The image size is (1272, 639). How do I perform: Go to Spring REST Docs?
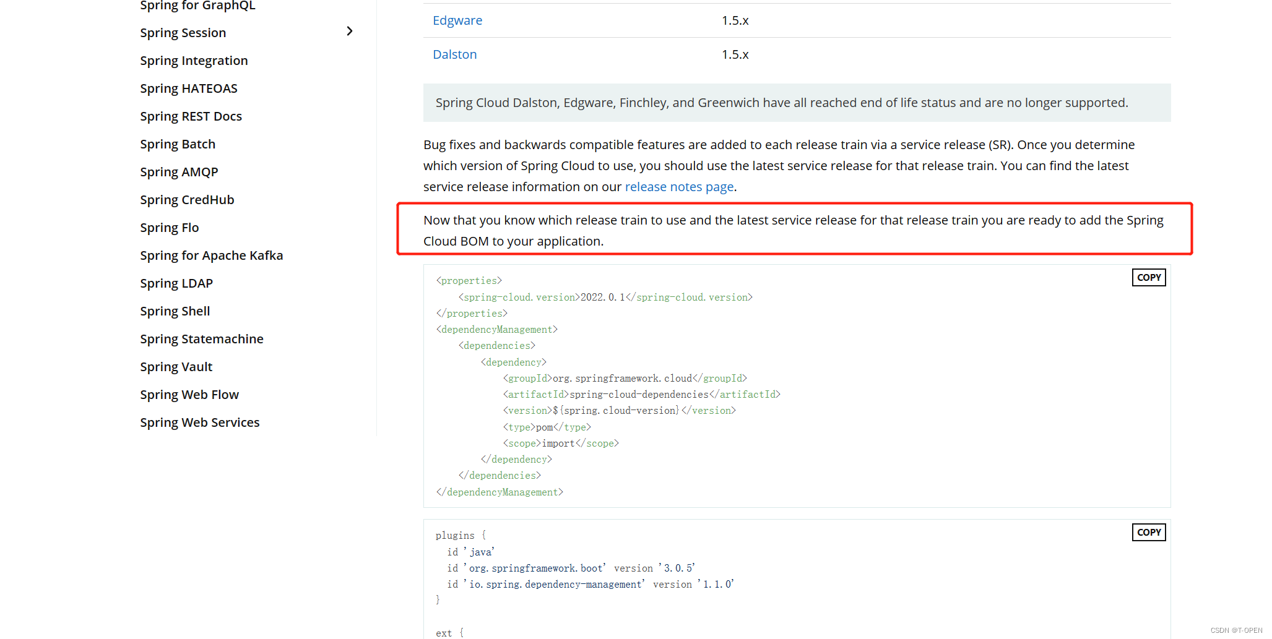[191, 116]
